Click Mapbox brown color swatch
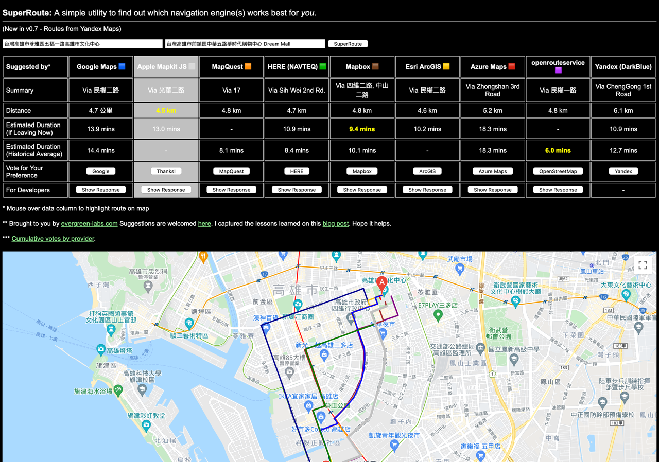Viewport: 659px width, 462px height. click(x=375, y=66)
